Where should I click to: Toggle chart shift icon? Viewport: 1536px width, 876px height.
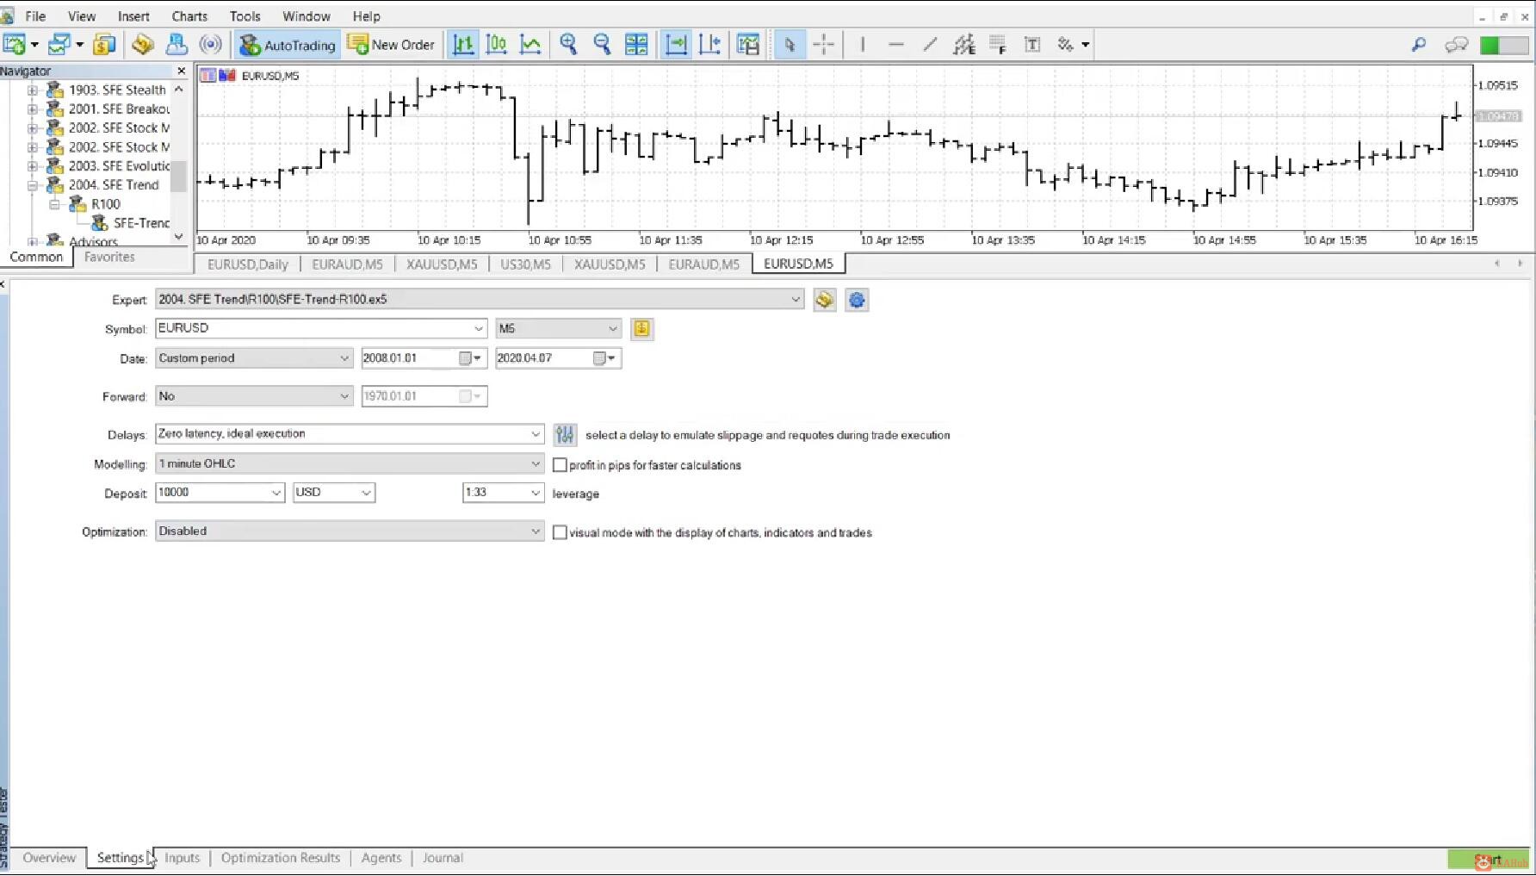[x=710, y=45]
